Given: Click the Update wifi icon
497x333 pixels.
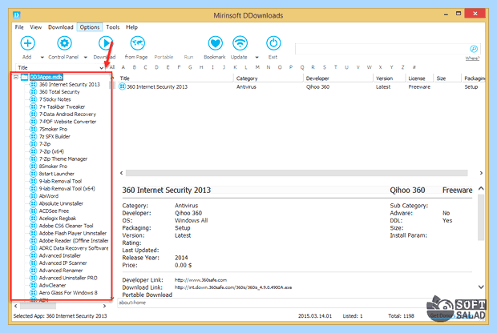Looking at the screenshot, I should coord(240,43).
